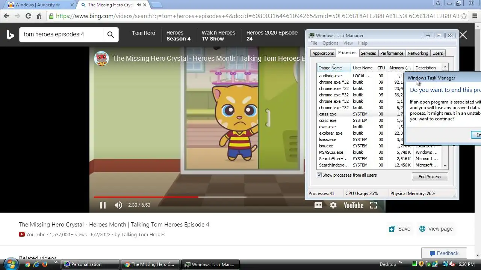
Task: Toggle closed captions on the video
Action: click(x=318, y=205)
